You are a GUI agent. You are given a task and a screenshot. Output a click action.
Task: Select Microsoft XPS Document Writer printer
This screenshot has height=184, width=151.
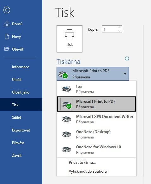[96, 119]
